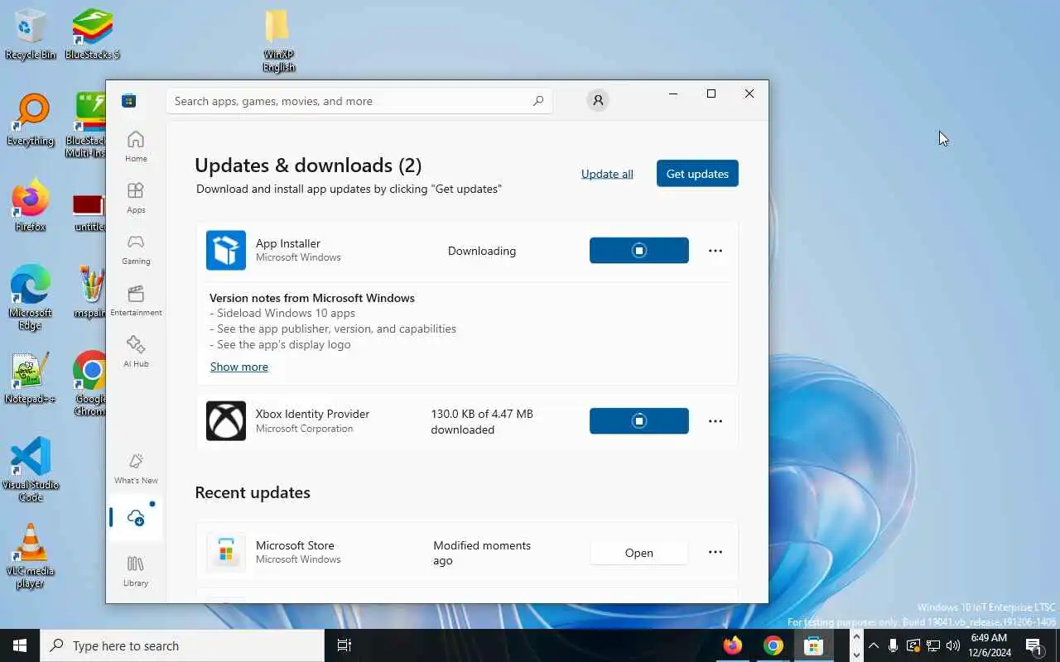The height and width of the screenshot is (662, 1060).
Task: Go to Apps in the Store sidebar
Action: [x=136, y=198]
